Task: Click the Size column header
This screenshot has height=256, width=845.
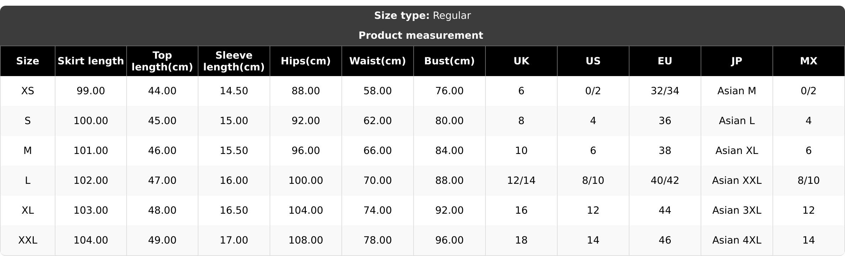Action: 28,61
